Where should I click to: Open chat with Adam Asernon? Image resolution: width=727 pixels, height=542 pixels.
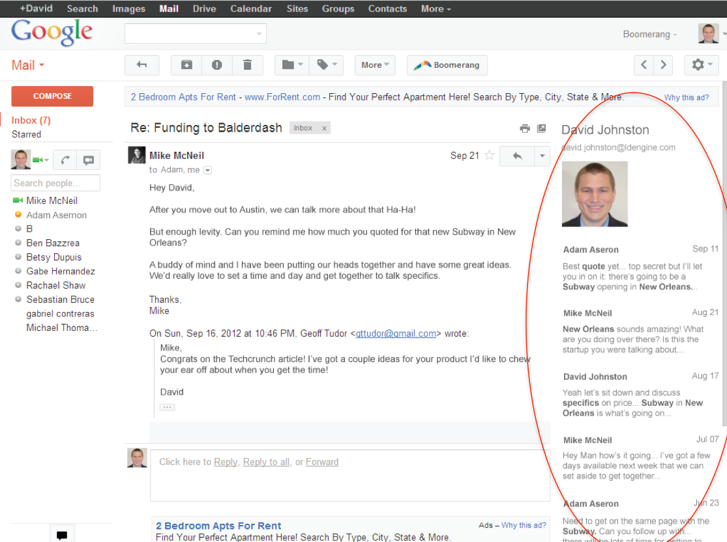pyautogui.click(x=57, y=215)
